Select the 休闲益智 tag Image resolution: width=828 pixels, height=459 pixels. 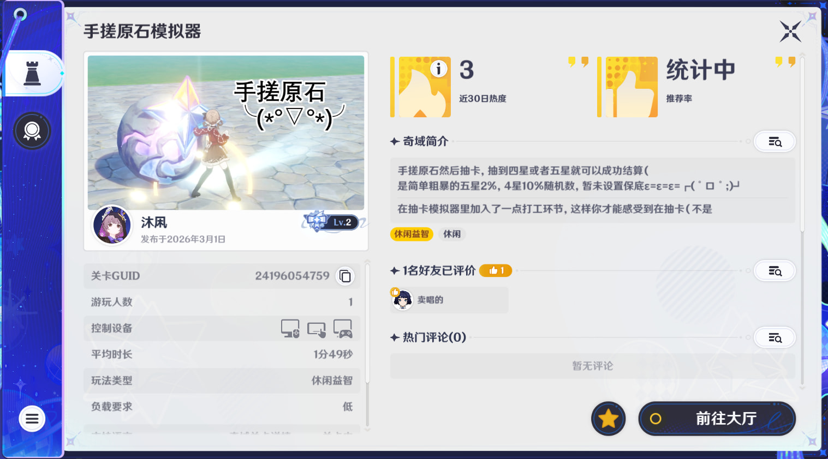[412, 234]
